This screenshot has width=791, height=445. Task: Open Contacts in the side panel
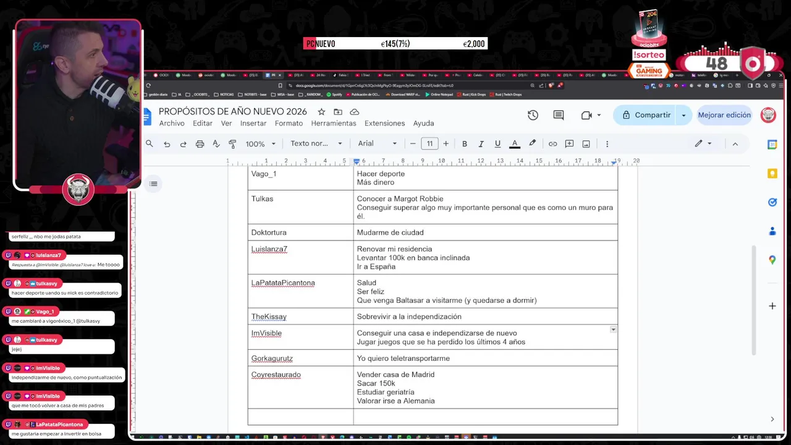point(772,231)
